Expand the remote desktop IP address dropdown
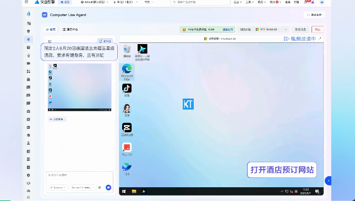Screen dimensions: 355x201 [x=271, y=29]
